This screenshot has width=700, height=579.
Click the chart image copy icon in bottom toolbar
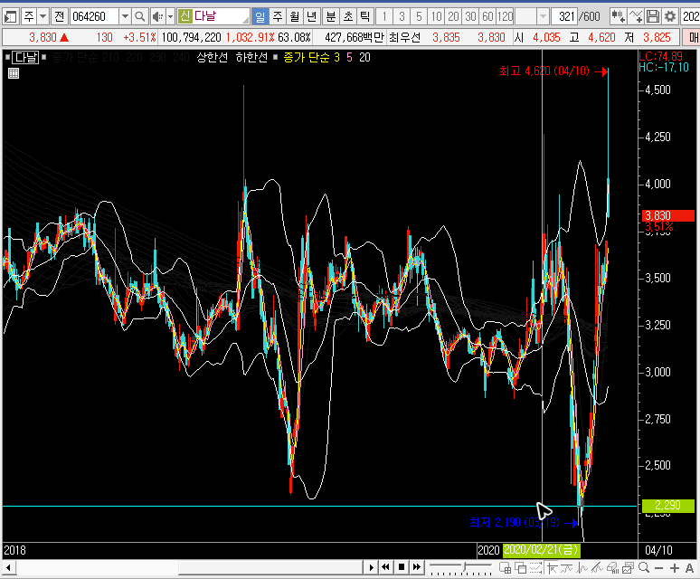[x=628, y=568]
